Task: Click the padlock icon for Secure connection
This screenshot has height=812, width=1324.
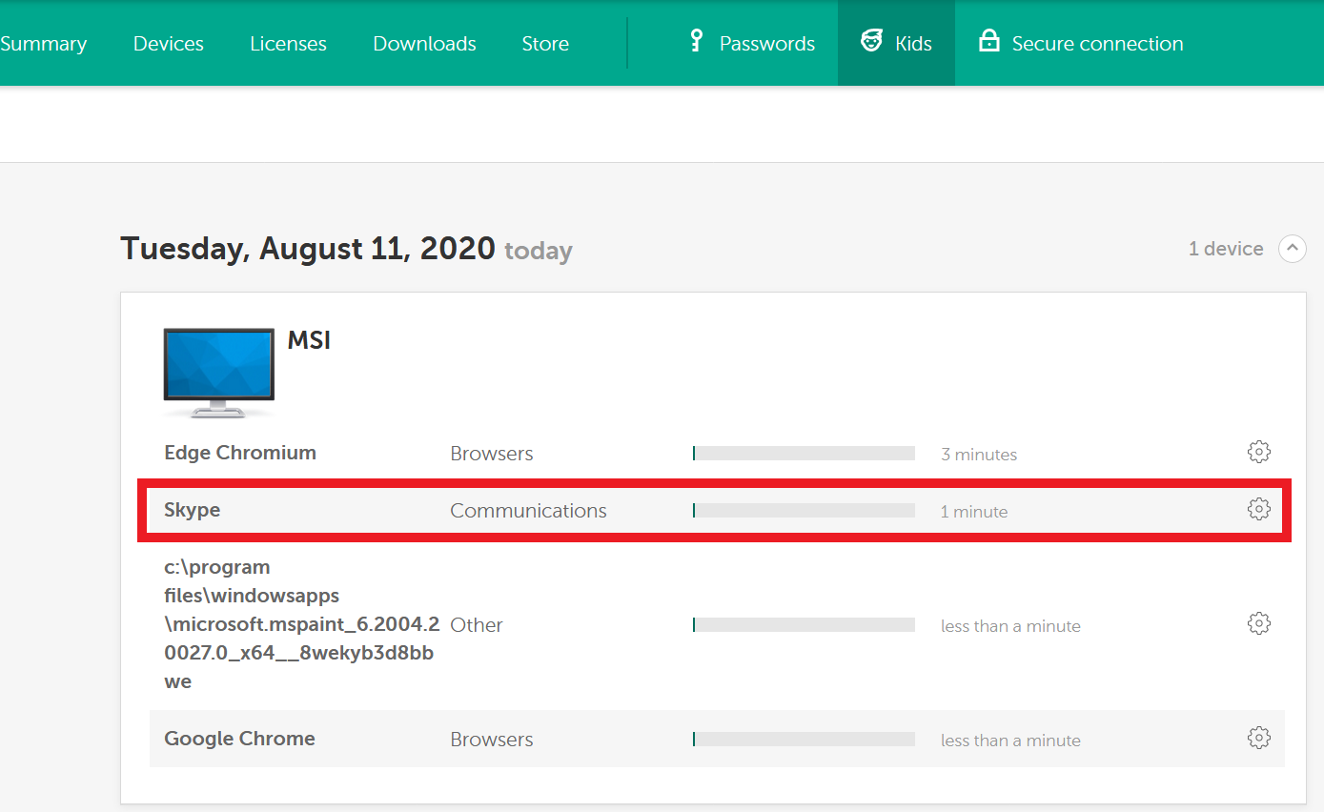Action: pos(989,41)
